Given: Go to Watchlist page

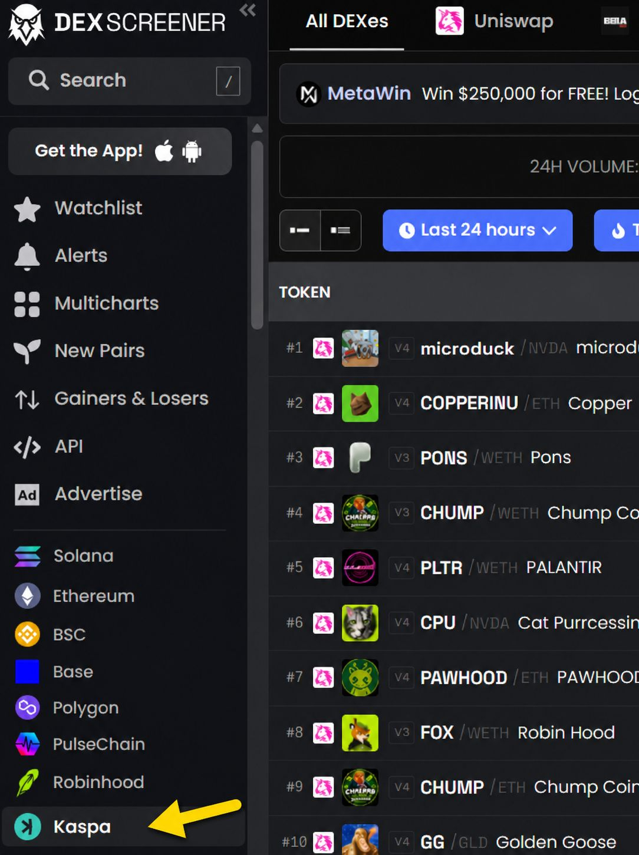Looking at the screenshot, I should click(x=98, y=208).
